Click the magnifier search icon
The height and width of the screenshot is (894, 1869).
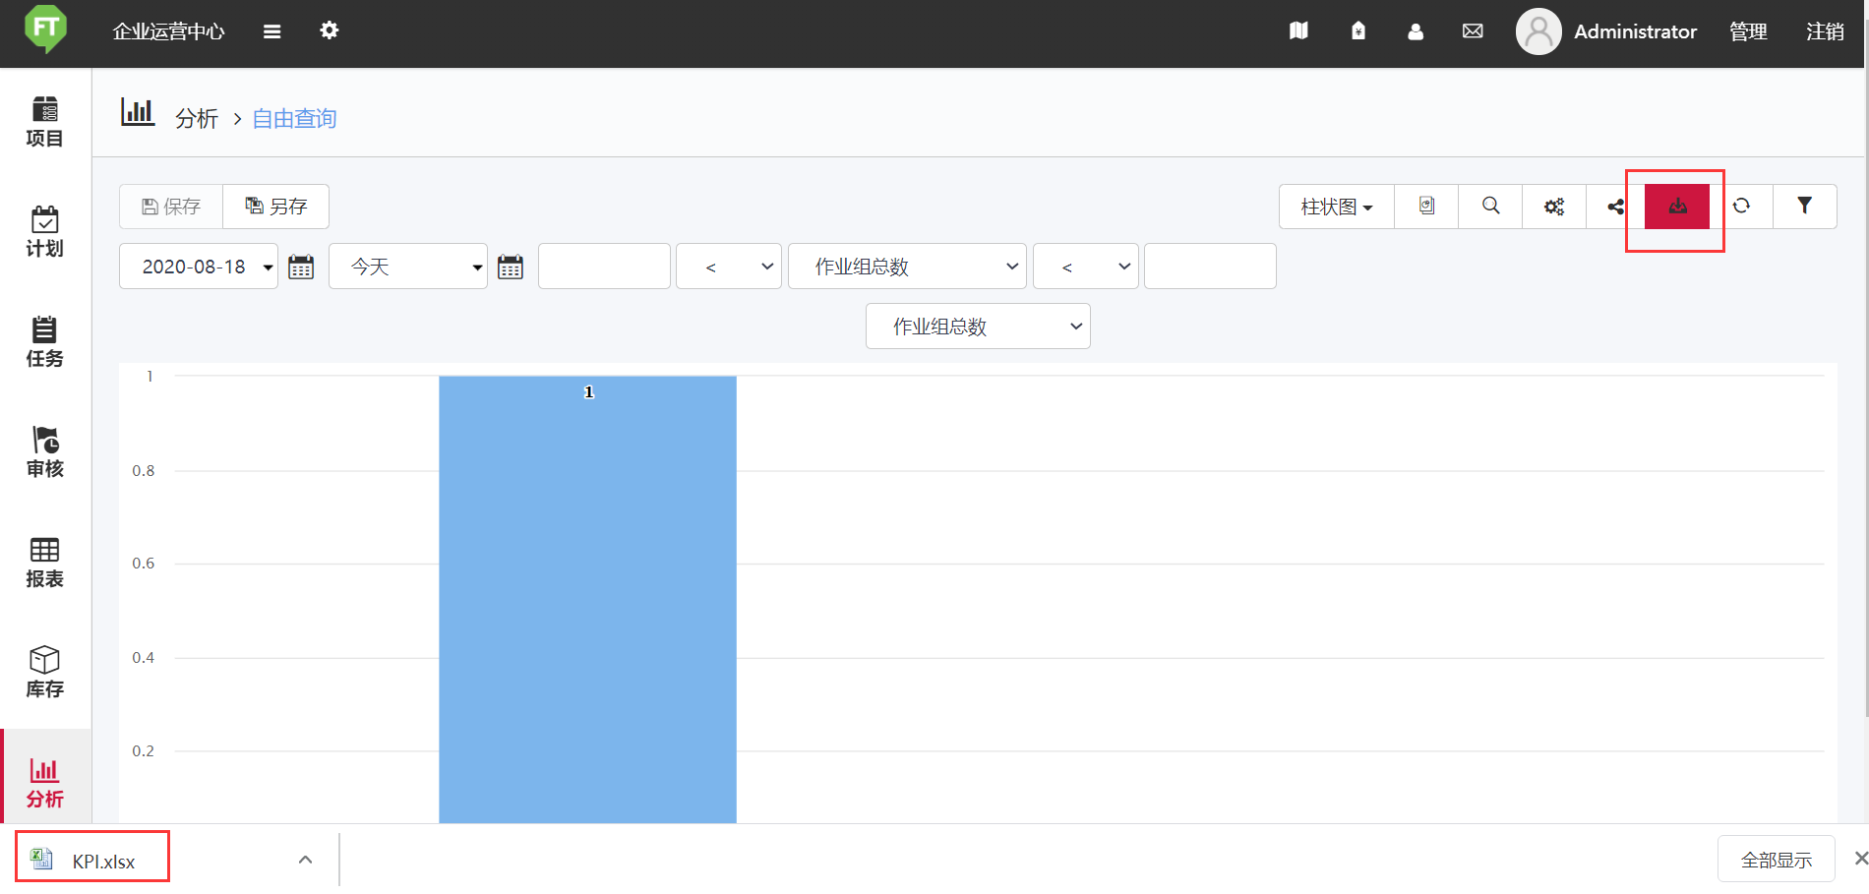coord(1490,207)
